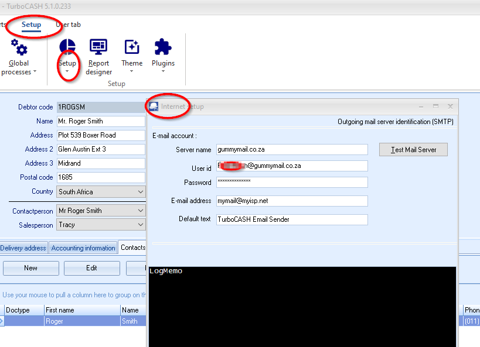Launch the Report designer icon
This screenshot has height=347, width=480.
(98, 47)
